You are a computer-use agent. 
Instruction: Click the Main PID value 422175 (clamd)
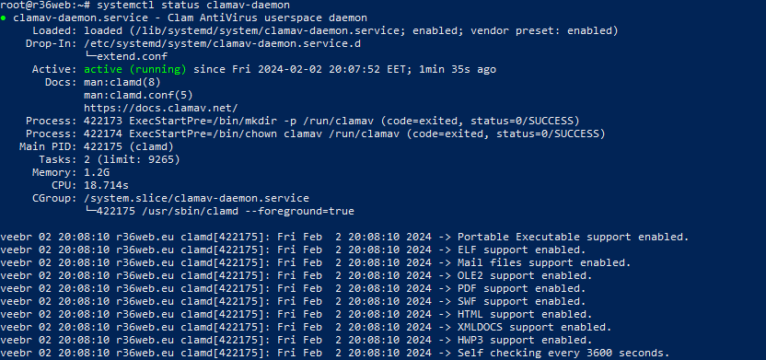tap(129, 146)
